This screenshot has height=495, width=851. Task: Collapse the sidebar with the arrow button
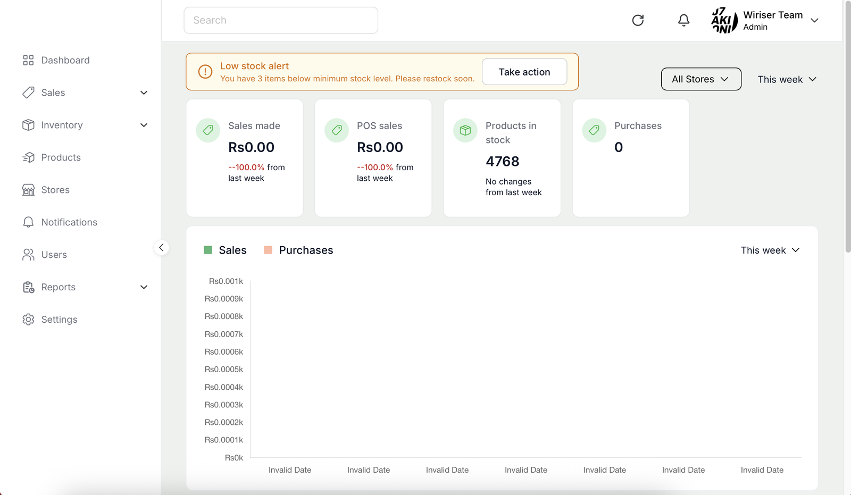point(161,248)
